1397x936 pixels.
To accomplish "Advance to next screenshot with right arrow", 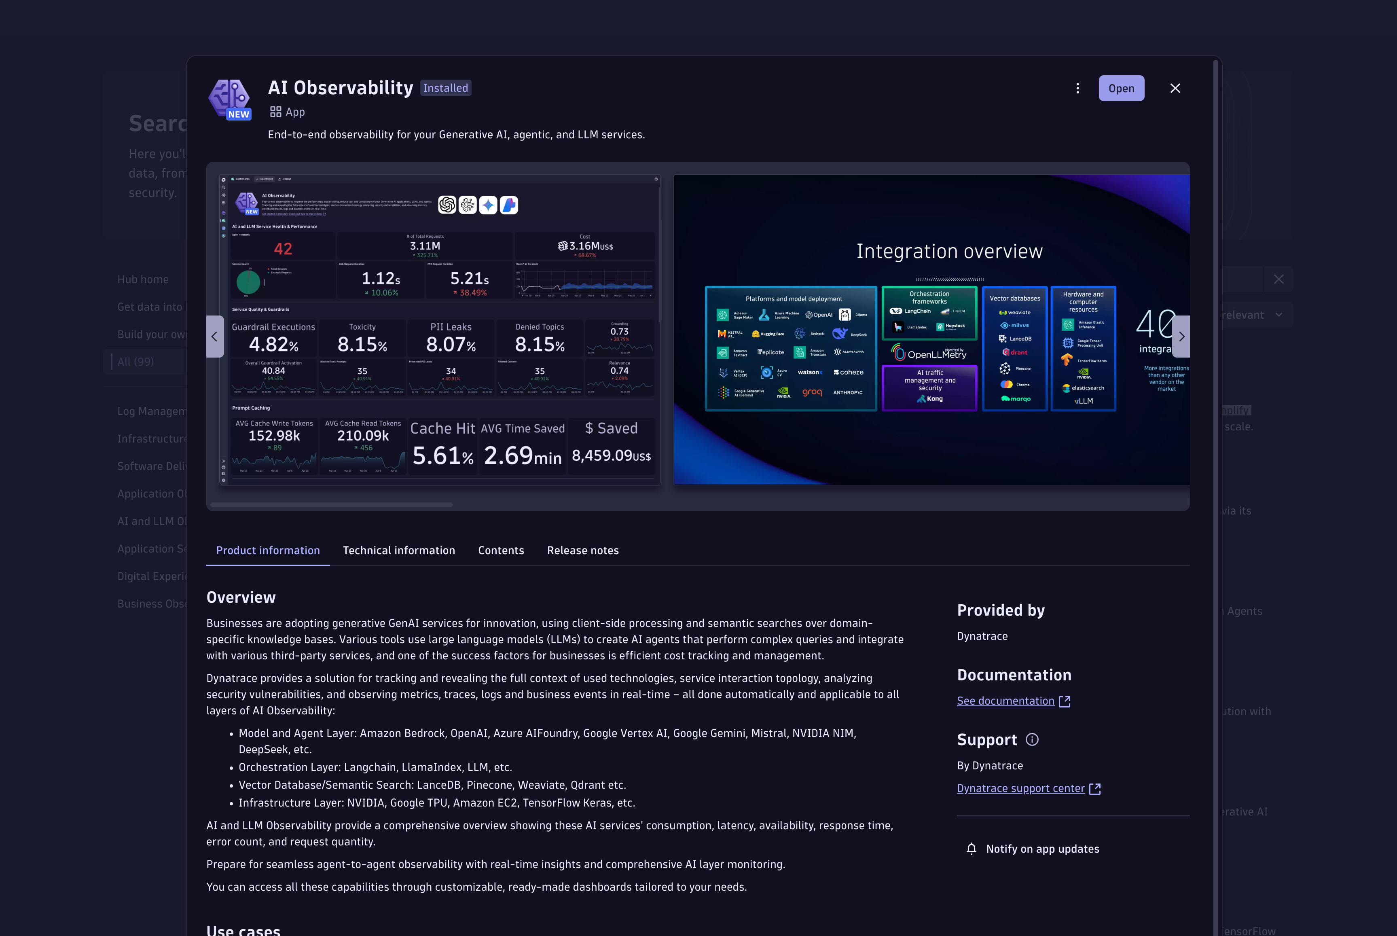I will coord(1181,336).
